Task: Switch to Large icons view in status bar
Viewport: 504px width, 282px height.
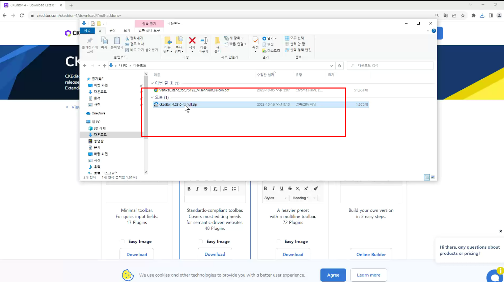Action: tap(433, 177)
